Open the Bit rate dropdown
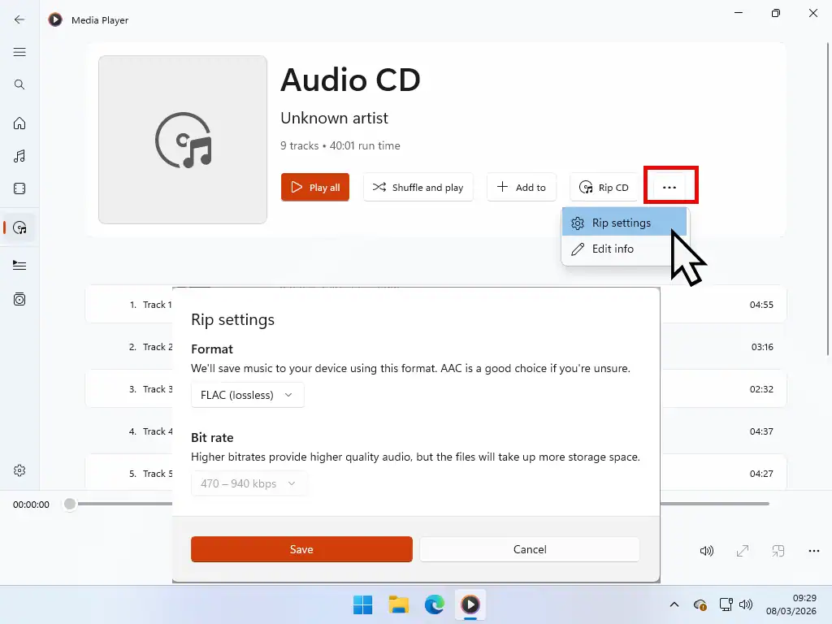 pos(249,483)
